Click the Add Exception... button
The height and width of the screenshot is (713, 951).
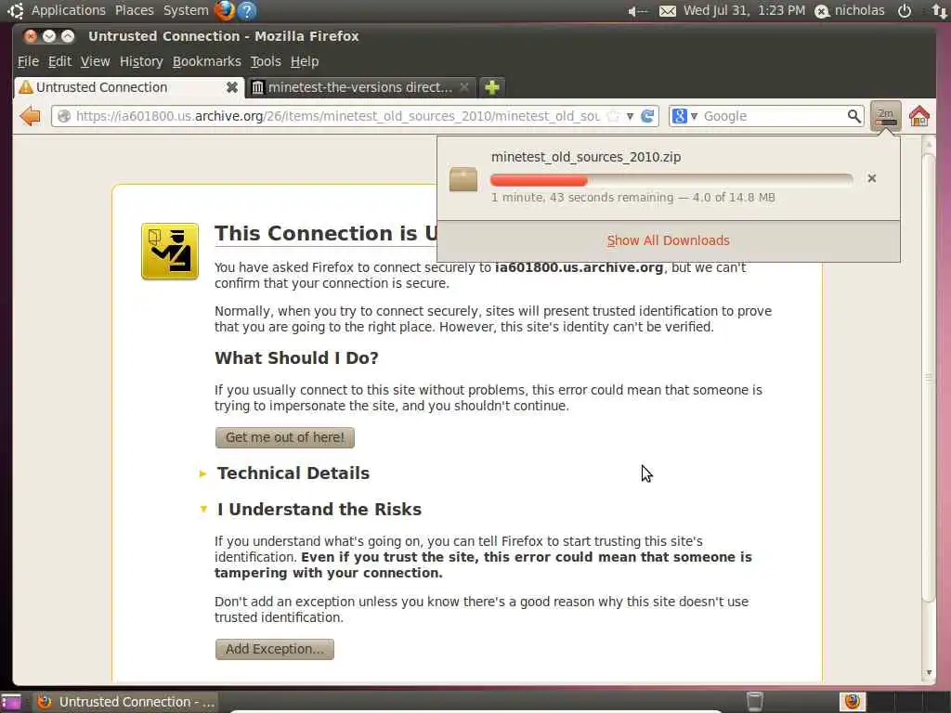274,649
